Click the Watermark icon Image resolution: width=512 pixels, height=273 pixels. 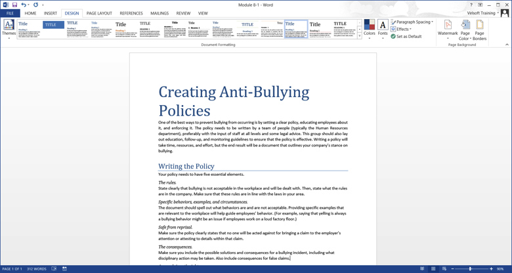(x=448, y=28)
